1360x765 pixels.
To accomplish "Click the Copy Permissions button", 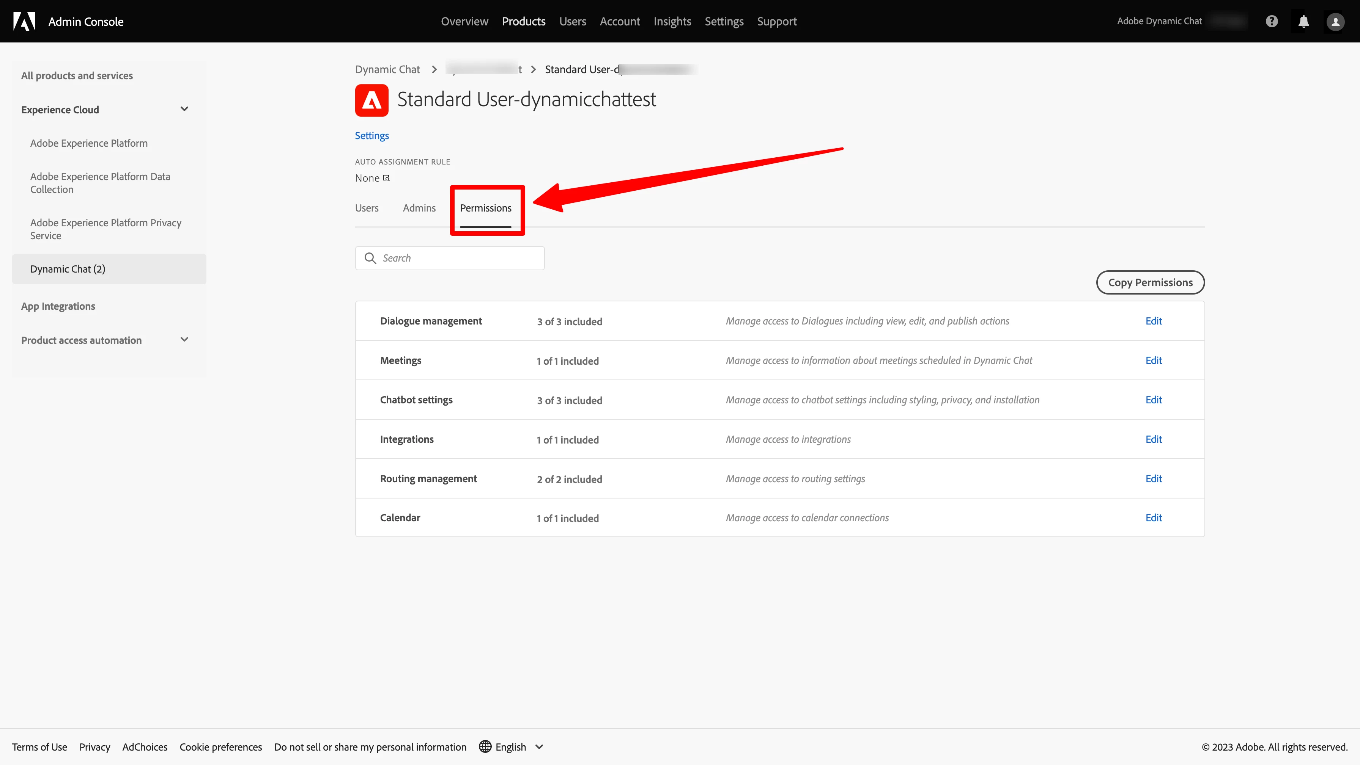I will tap(1150, 282).
